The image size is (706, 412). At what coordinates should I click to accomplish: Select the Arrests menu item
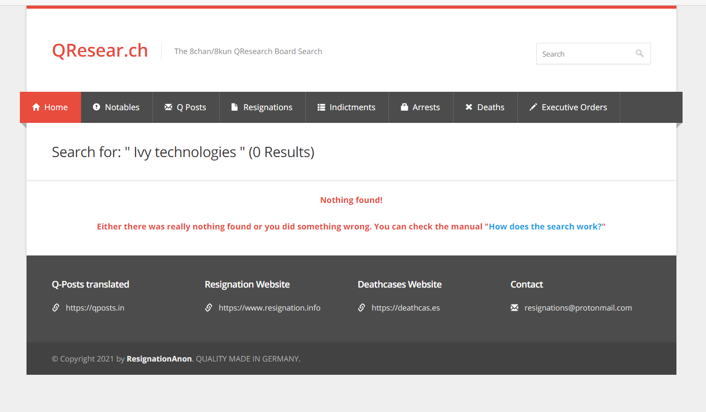[x=421, y=107]
